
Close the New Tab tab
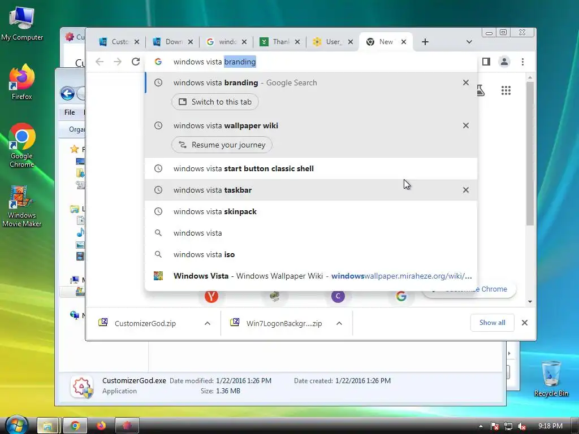tap(404, 42)
